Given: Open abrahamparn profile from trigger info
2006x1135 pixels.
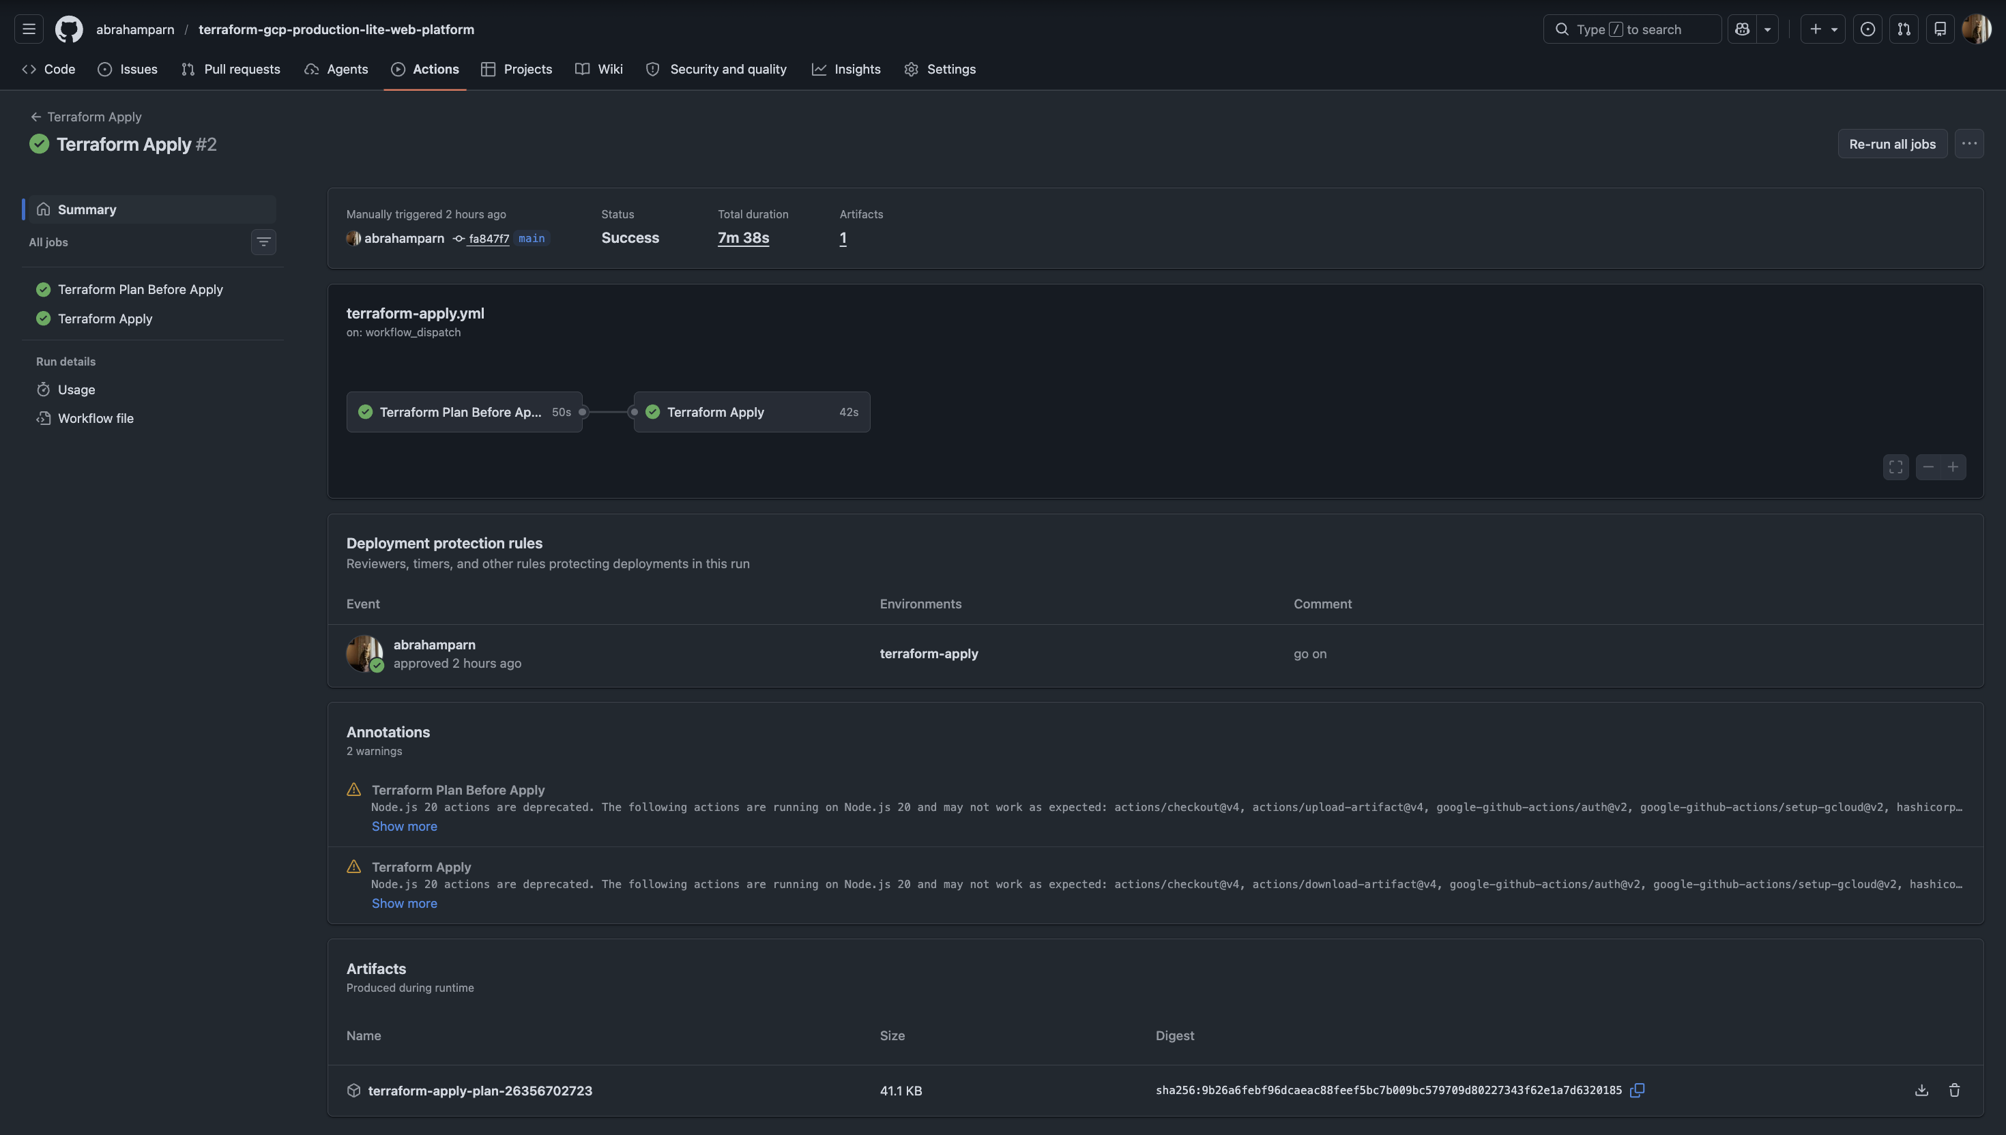Looking at the screenshot, I should [x=404, y=239].
